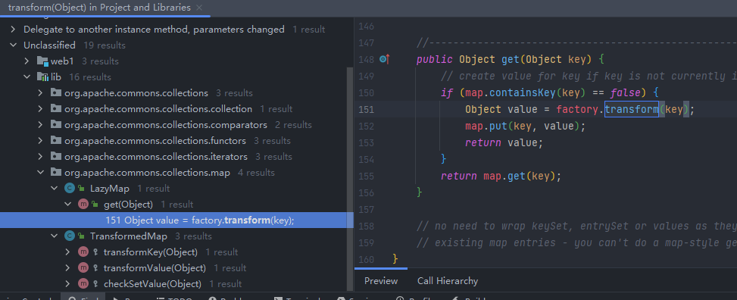737x300 pixels.
Task: Select usage '151 Object value = factory.transform(key);'
Action: coord(200,220)
